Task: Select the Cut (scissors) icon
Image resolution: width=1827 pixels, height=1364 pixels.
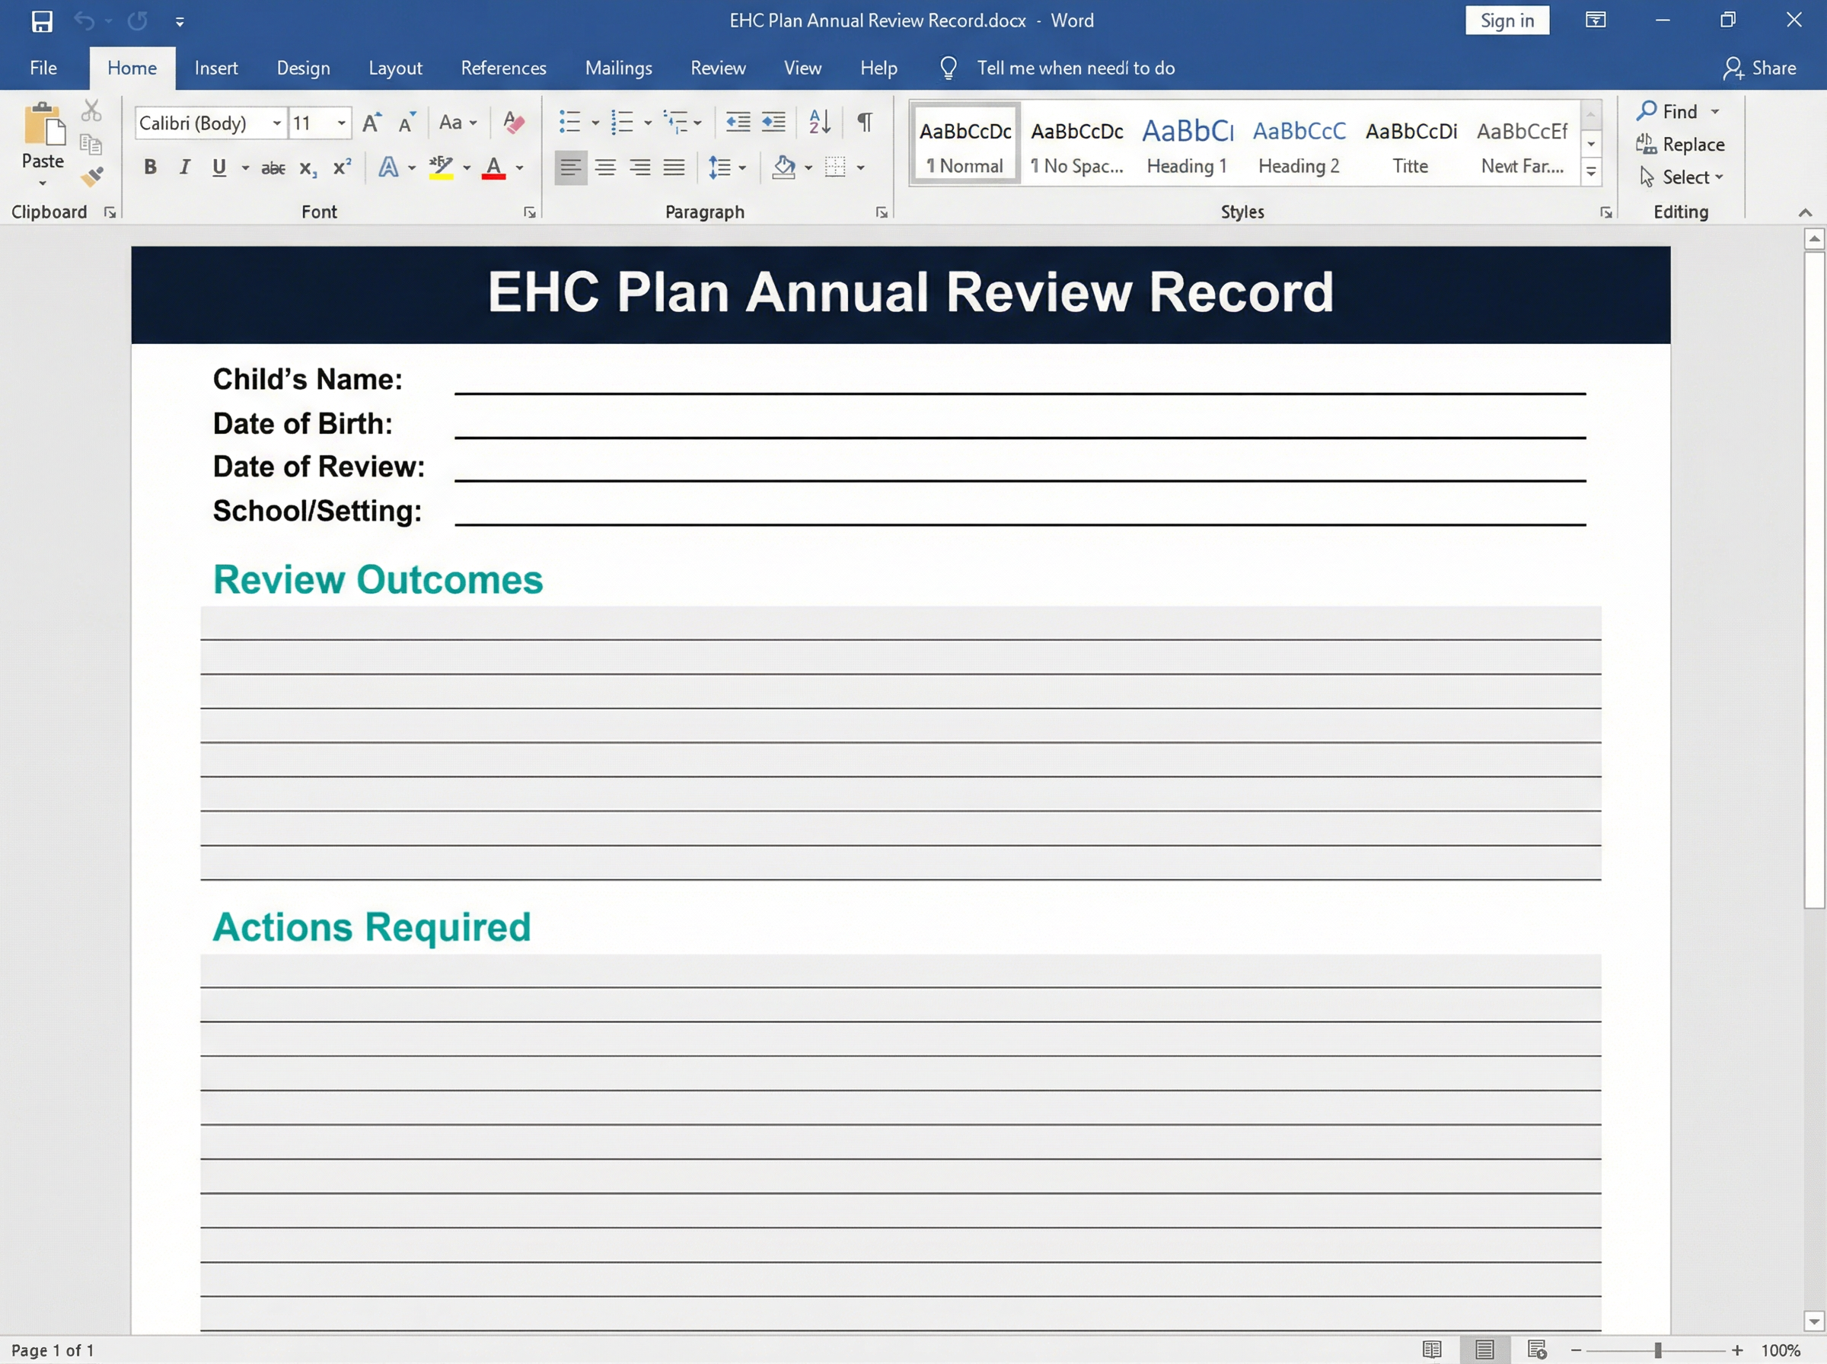Action: pos(91,109)
